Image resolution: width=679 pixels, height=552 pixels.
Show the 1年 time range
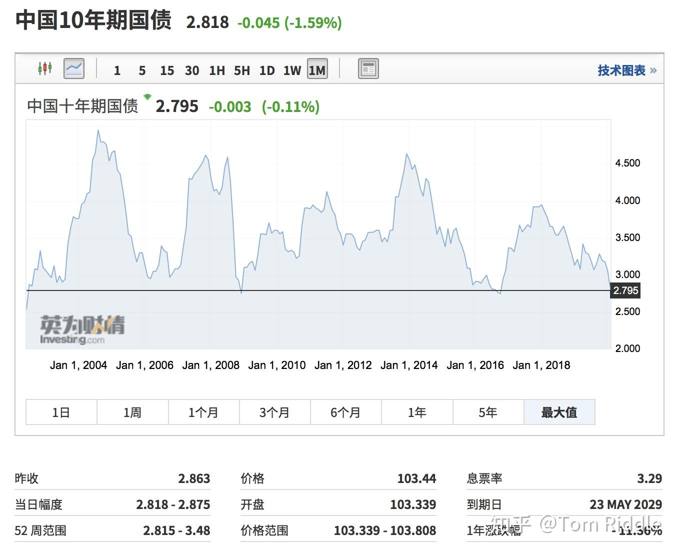417,412
